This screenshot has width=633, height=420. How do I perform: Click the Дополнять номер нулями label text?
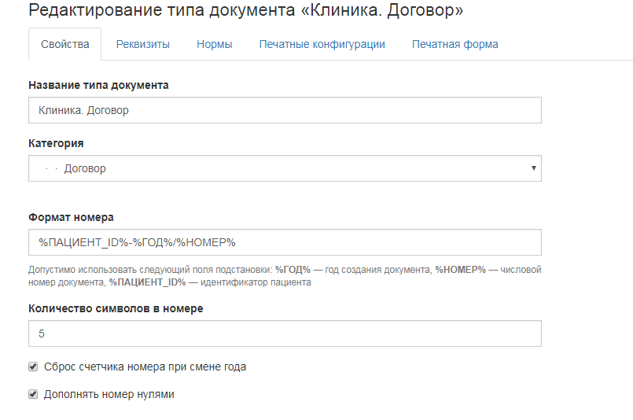[109, 394]
